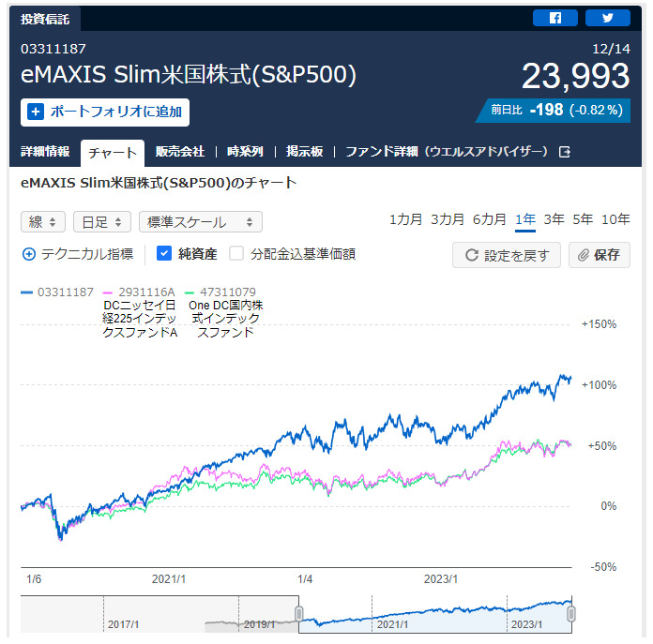Enable the 分配金込基準価額 checkbox
Screen dimensions: 653x644
coord(236,253)
